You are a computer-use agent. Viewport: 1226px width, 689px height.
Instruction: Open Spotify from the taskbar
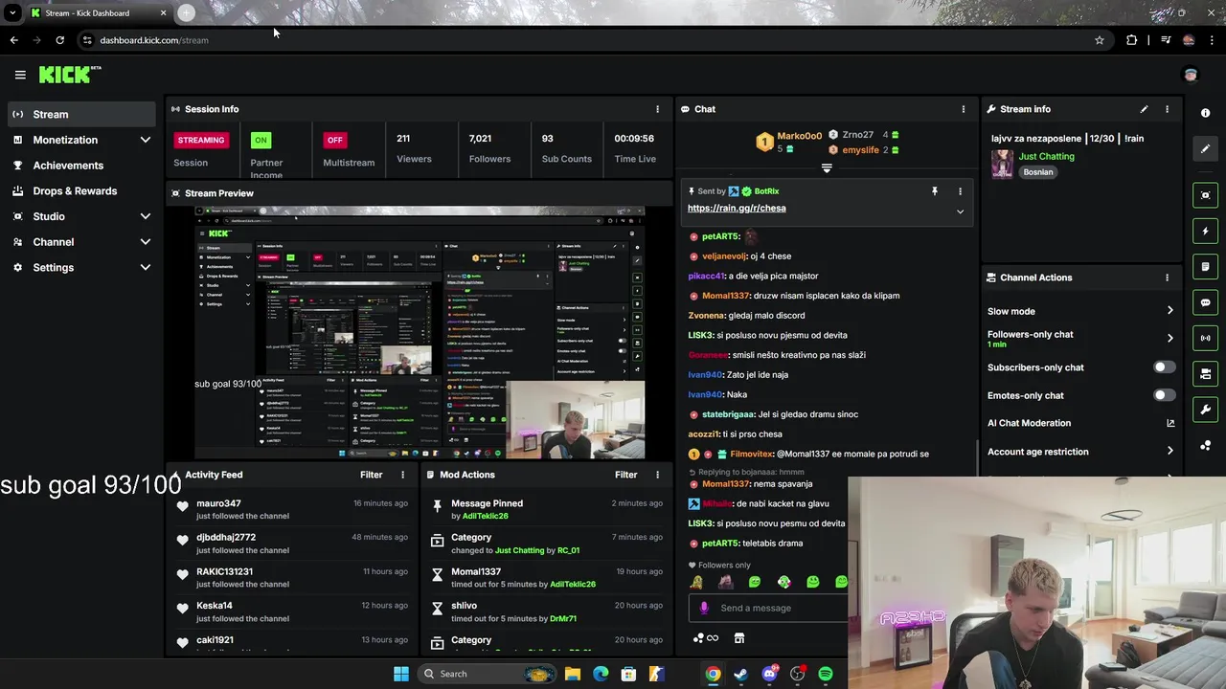[x=826, y=674]
